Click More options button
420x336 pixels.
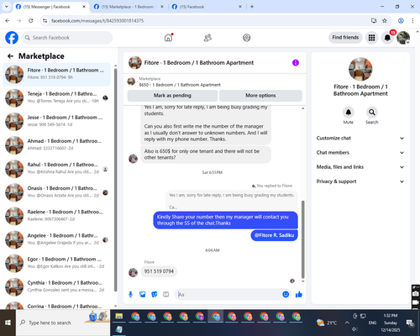[260, 96]
